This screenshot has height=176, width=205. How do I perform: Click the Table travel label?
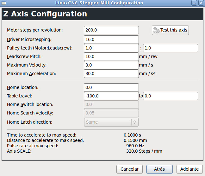20,96
